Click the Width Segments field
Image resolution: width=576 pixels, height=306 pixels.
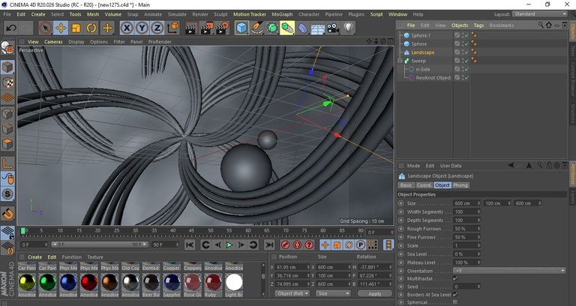(467, 211)
